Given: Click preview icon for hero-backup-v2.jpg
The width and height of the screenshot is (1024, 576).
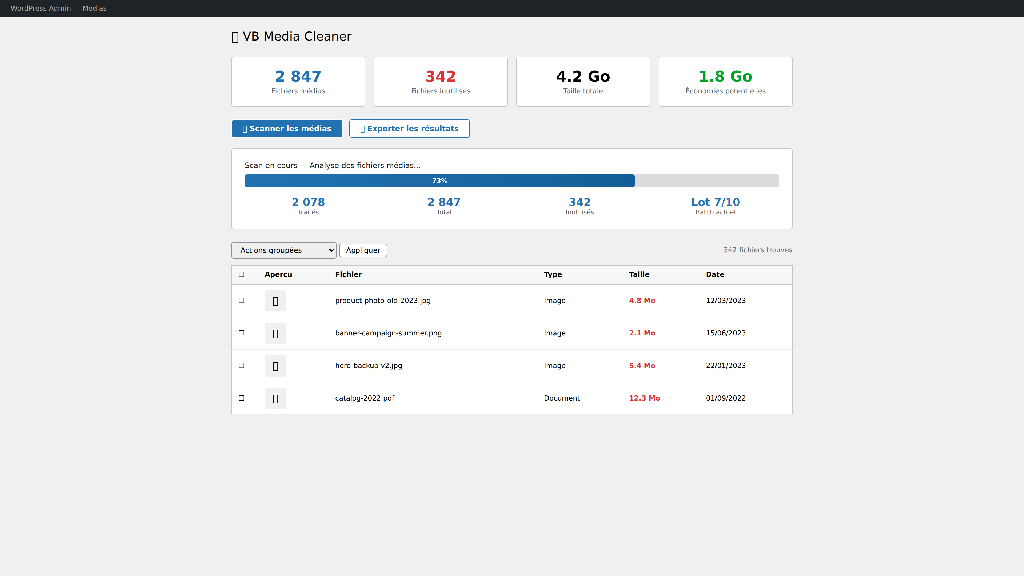Looking at the screenshot, I should [x=275, y=366].
